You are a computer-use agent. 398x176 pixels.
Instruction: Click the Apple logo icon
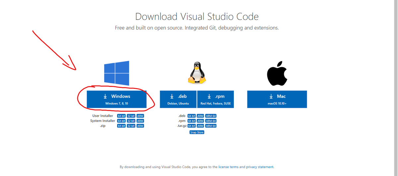(277, 73)
